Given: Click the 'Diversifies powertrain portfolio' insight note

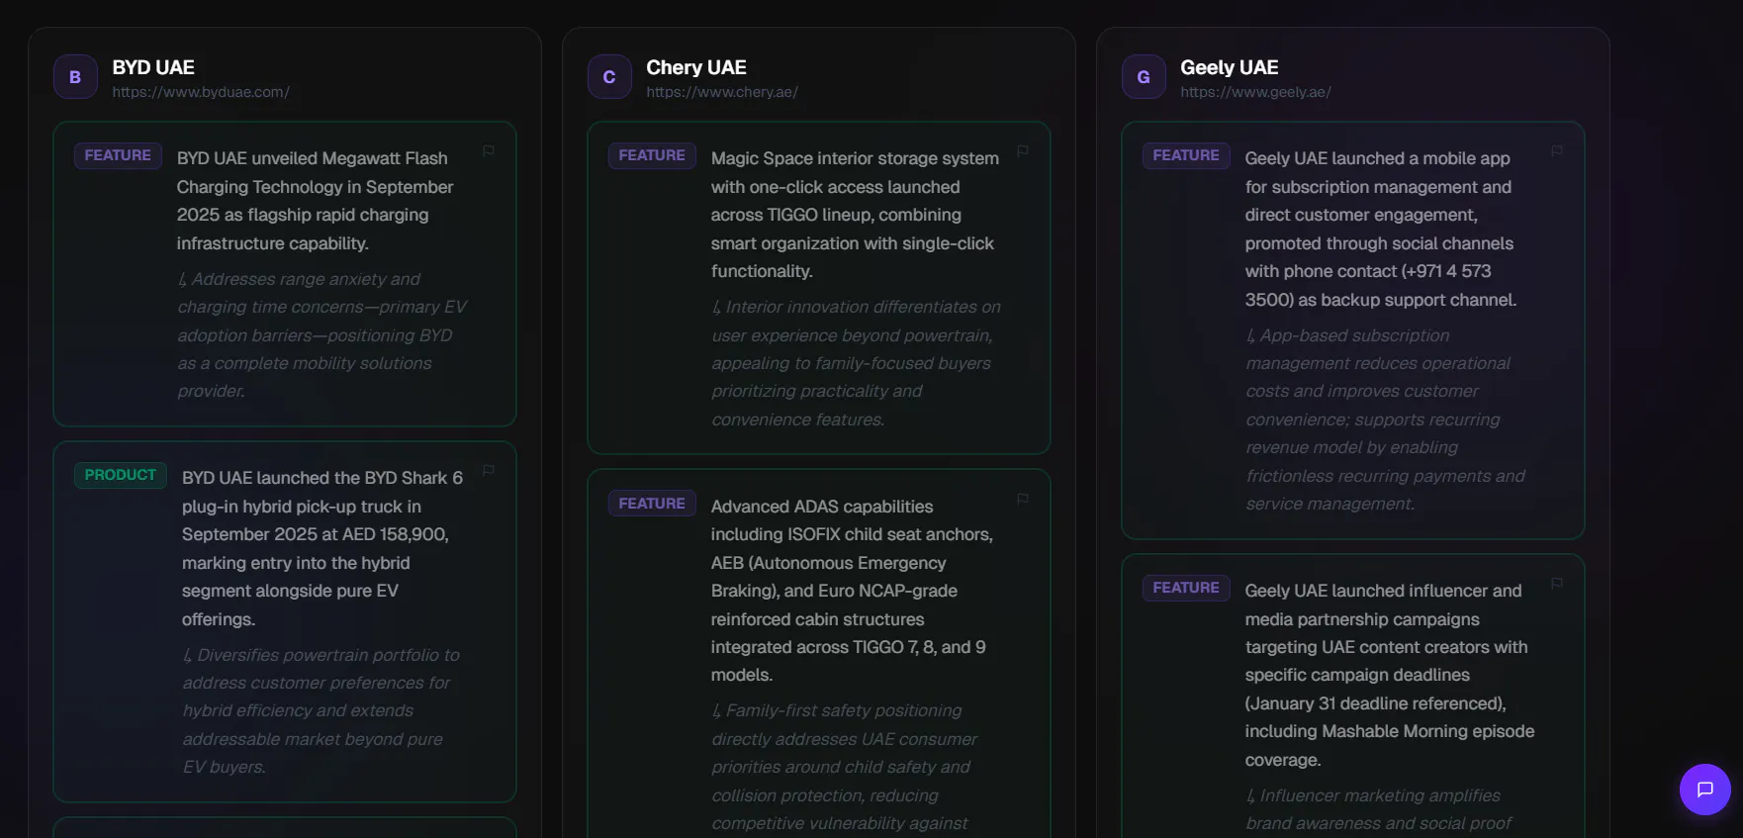Looking at the screenshot, I should (321, 710).
